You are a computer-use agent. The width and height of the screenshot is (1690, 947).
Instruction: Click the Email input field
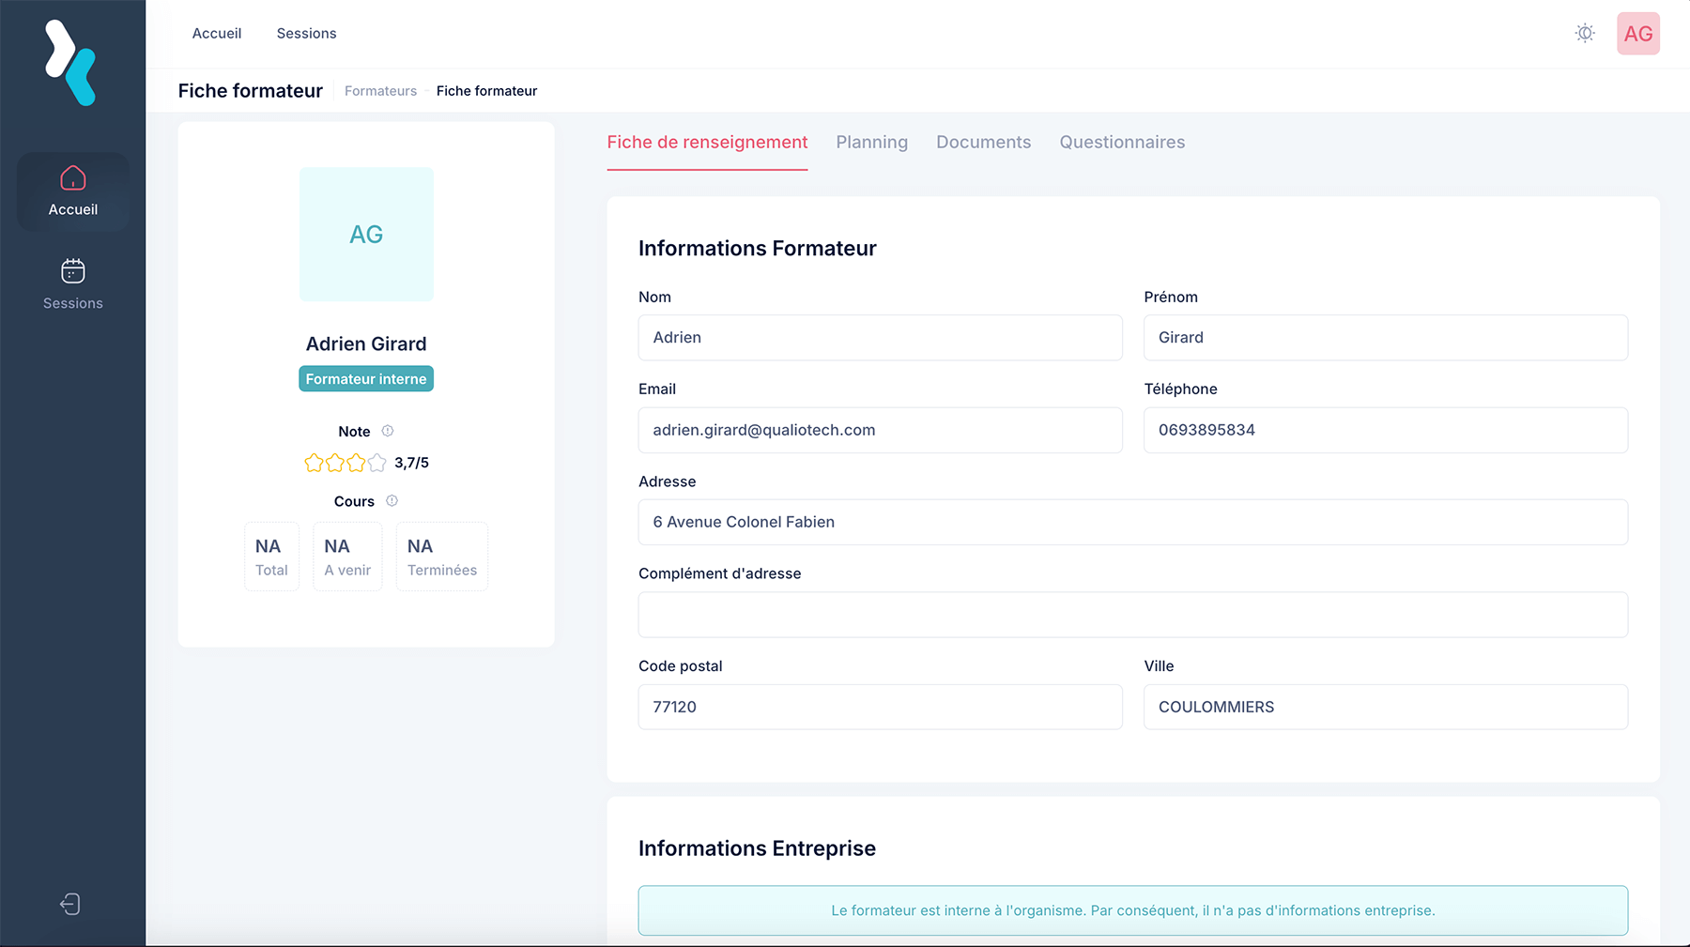(x=880, y=430)
